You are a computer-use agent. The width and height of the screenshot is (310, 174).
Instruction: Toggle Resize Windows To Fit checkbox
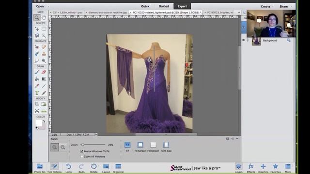coord(82,151)
